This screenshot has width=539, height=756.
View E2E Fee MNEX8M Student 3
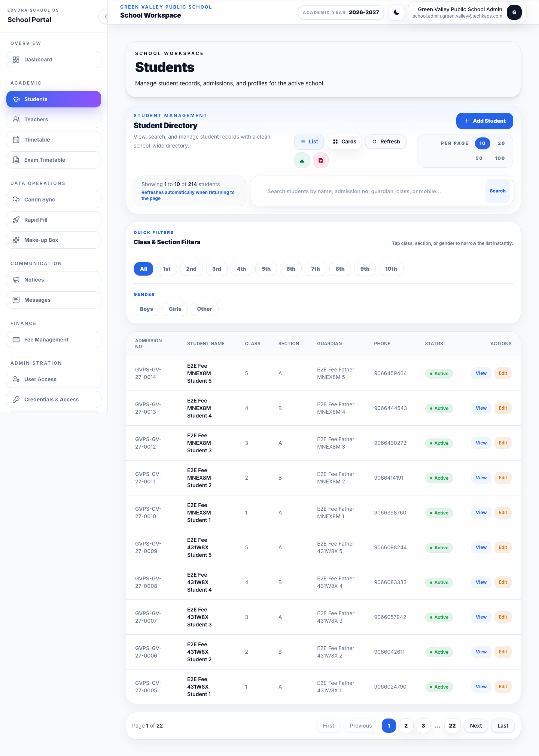click(x=481, y=443)
